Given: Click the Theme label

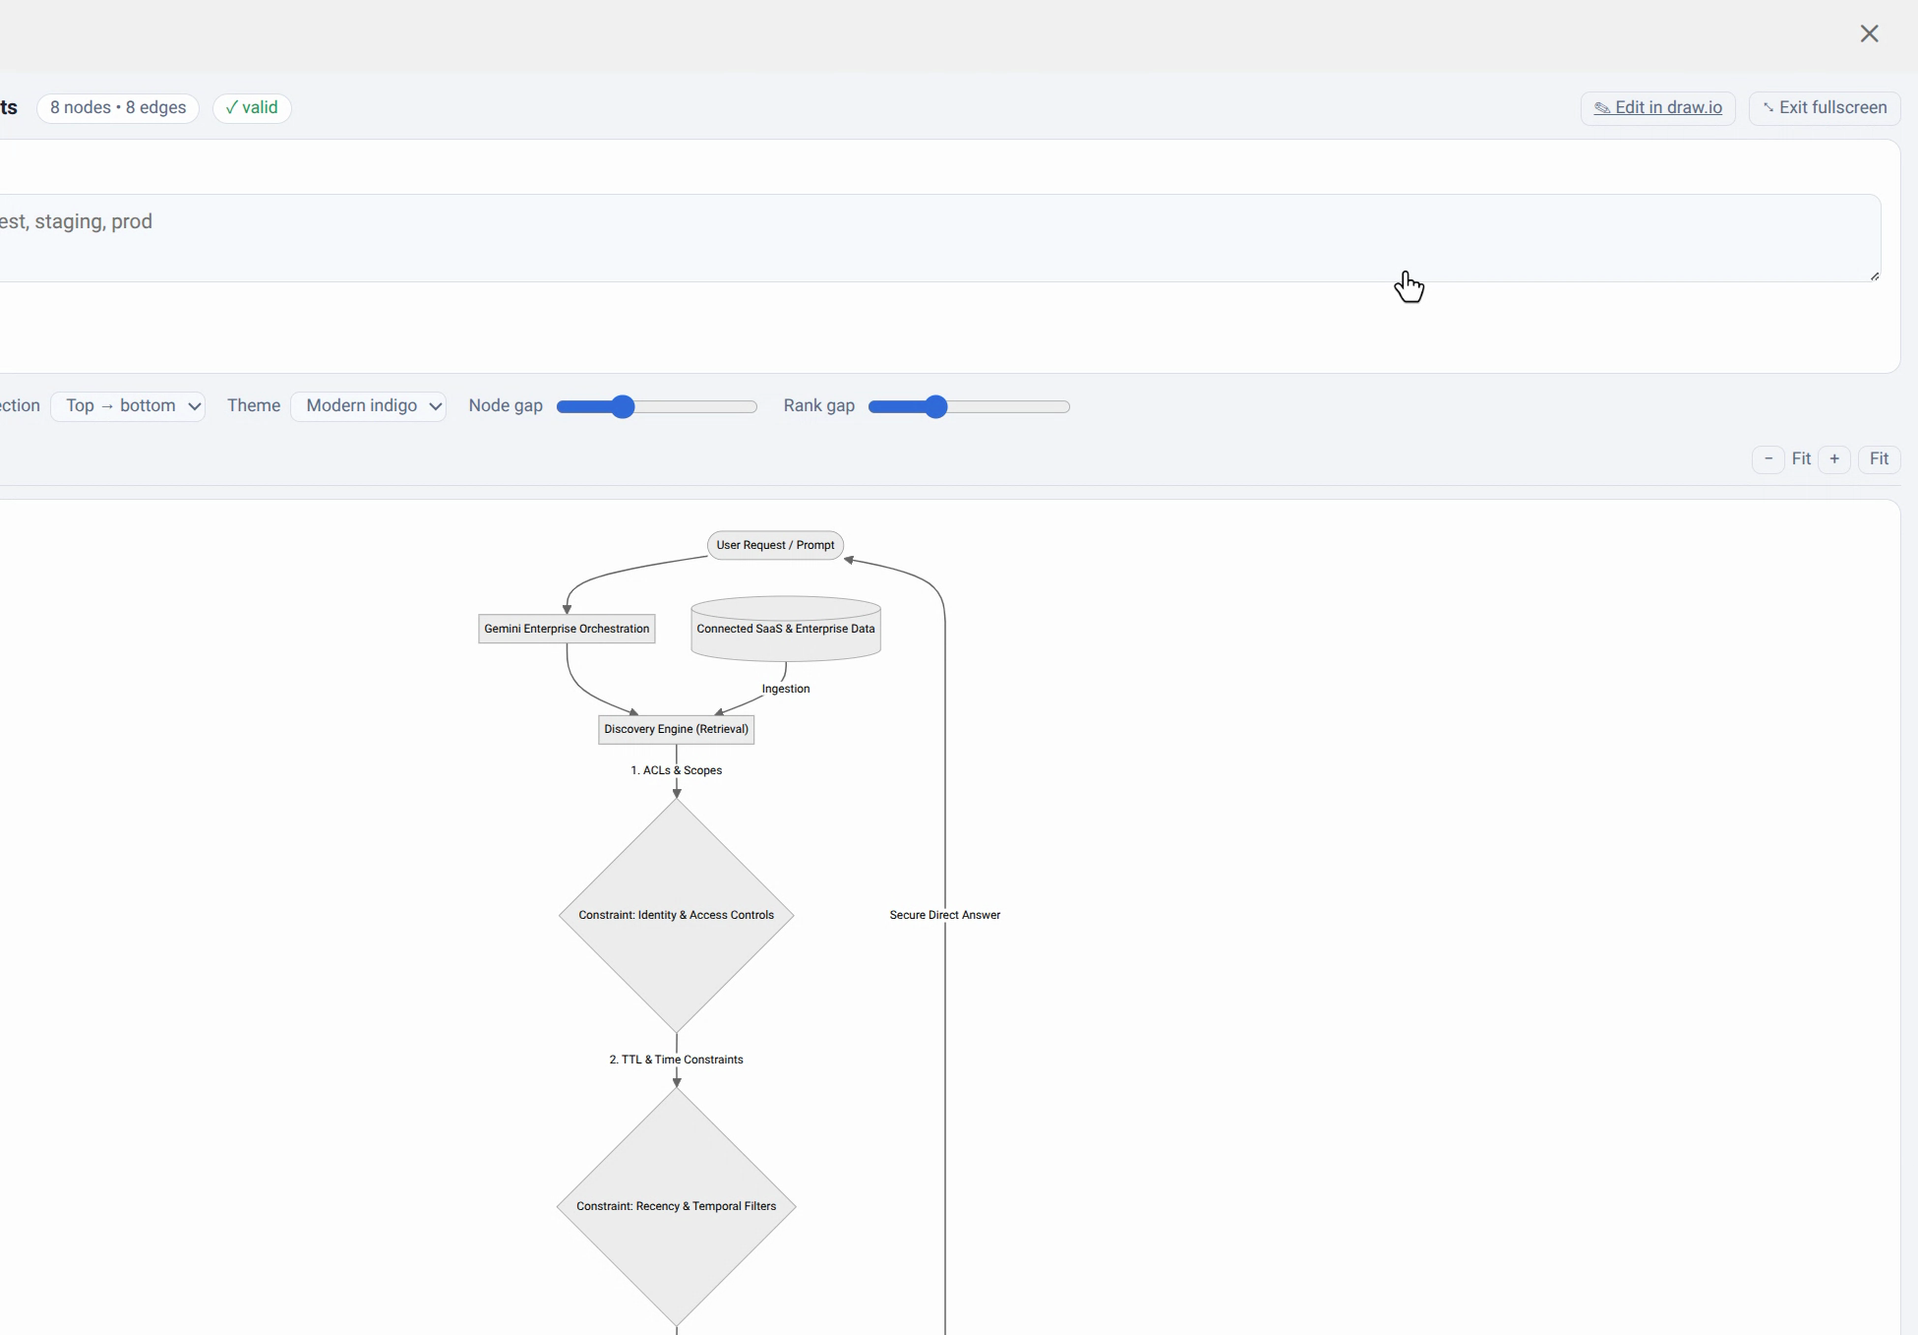Looking at the screenshot, I should 254,405.
